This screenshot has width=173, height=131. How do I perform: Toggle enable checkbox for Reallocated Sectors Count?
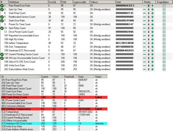(x=164, y=17)
